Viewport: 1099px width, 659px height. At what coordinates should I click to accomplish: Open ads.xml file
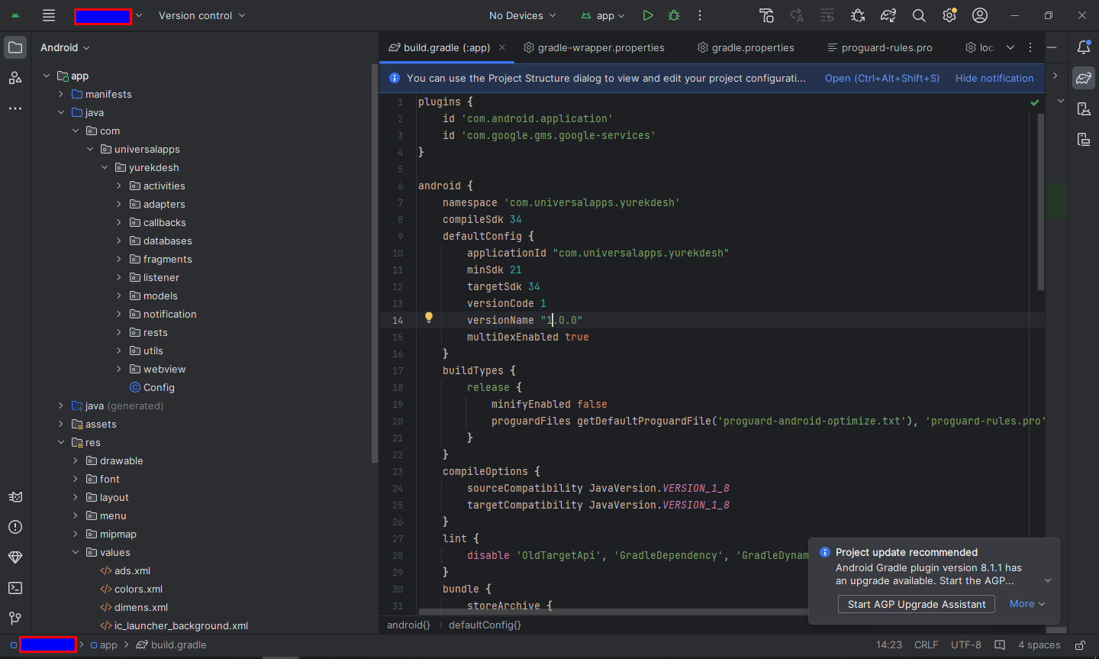point(126,570)
